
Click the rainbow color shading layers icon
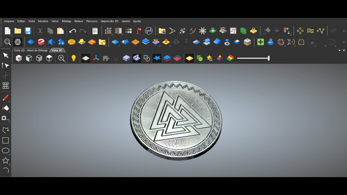pyautogui.click(x=230, y=58)
